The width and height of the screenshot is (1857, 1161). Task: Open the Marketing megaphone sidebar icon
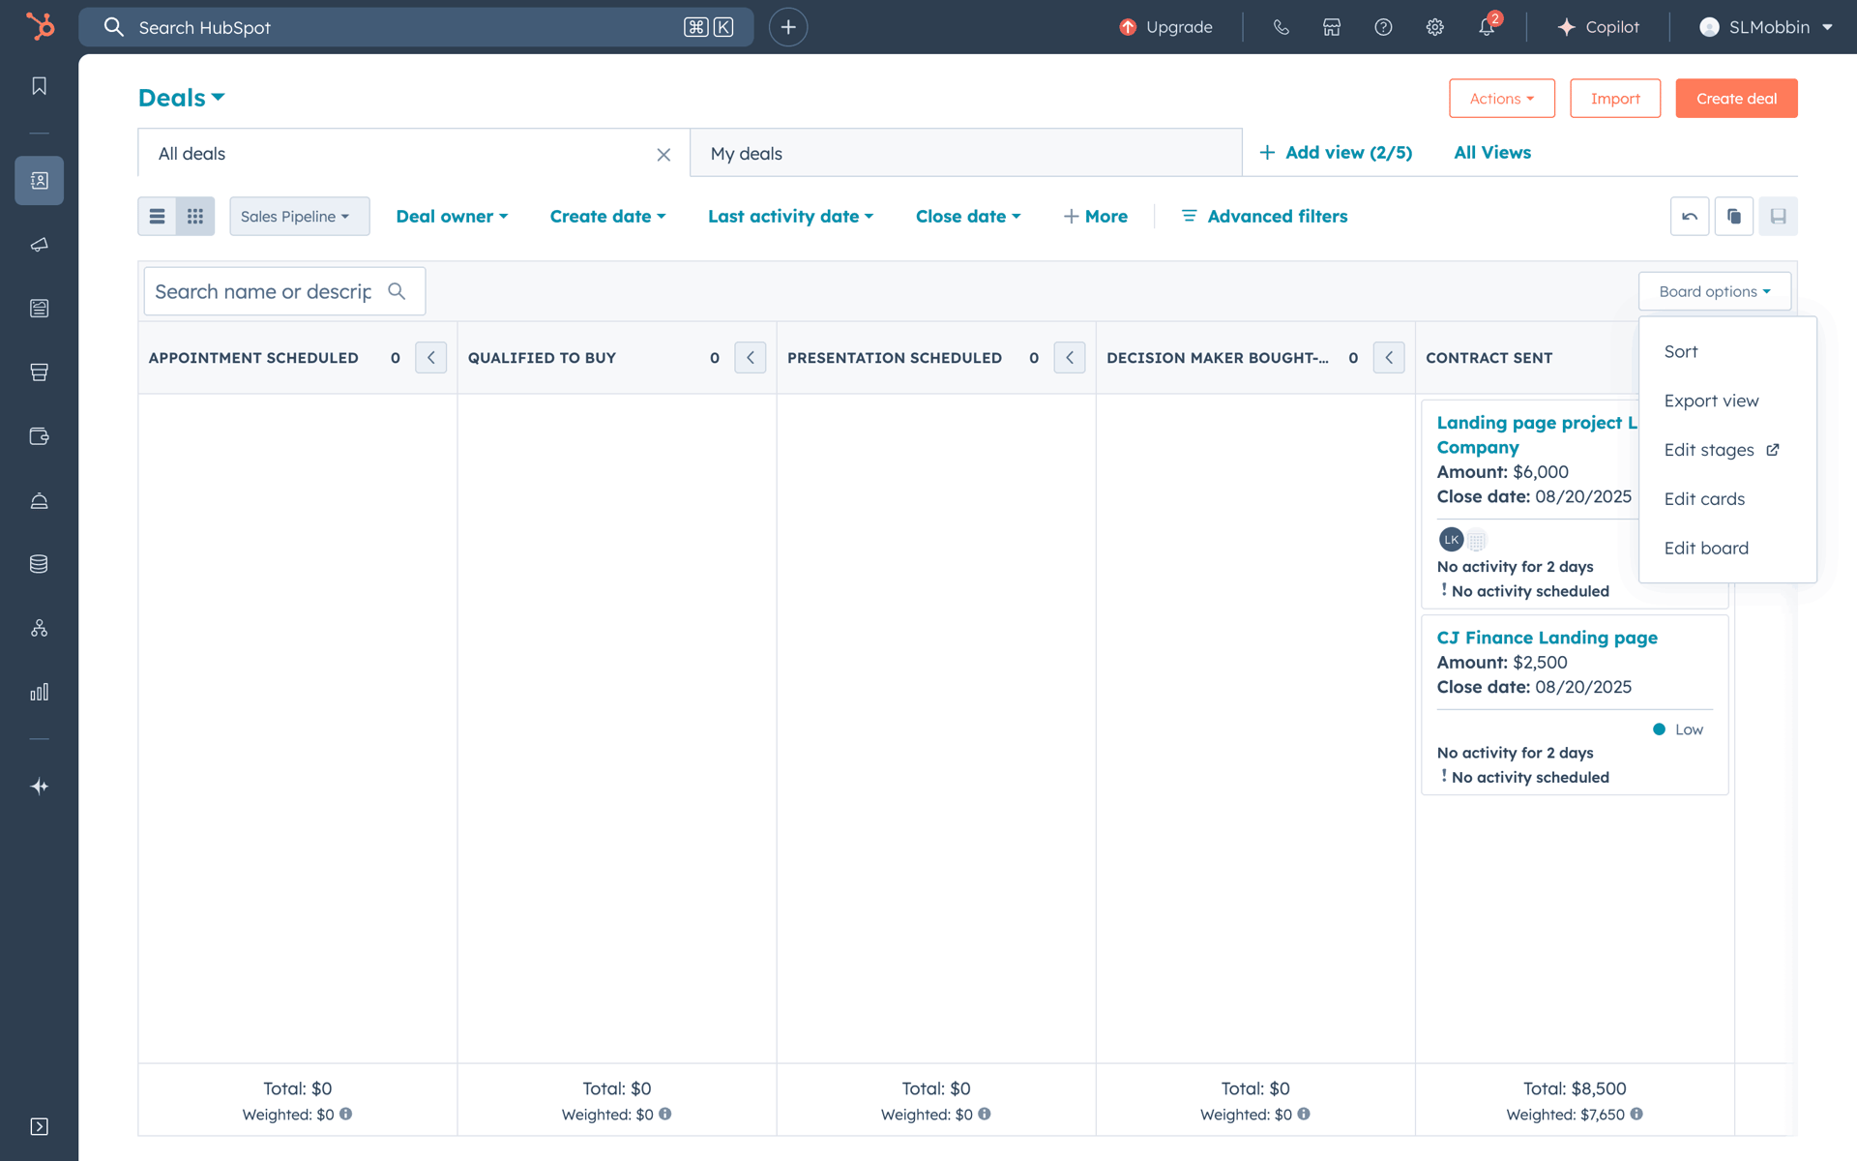tap(39, 245)
